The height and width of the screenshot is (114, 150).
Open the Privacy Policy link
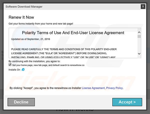(x=114, y=88)
